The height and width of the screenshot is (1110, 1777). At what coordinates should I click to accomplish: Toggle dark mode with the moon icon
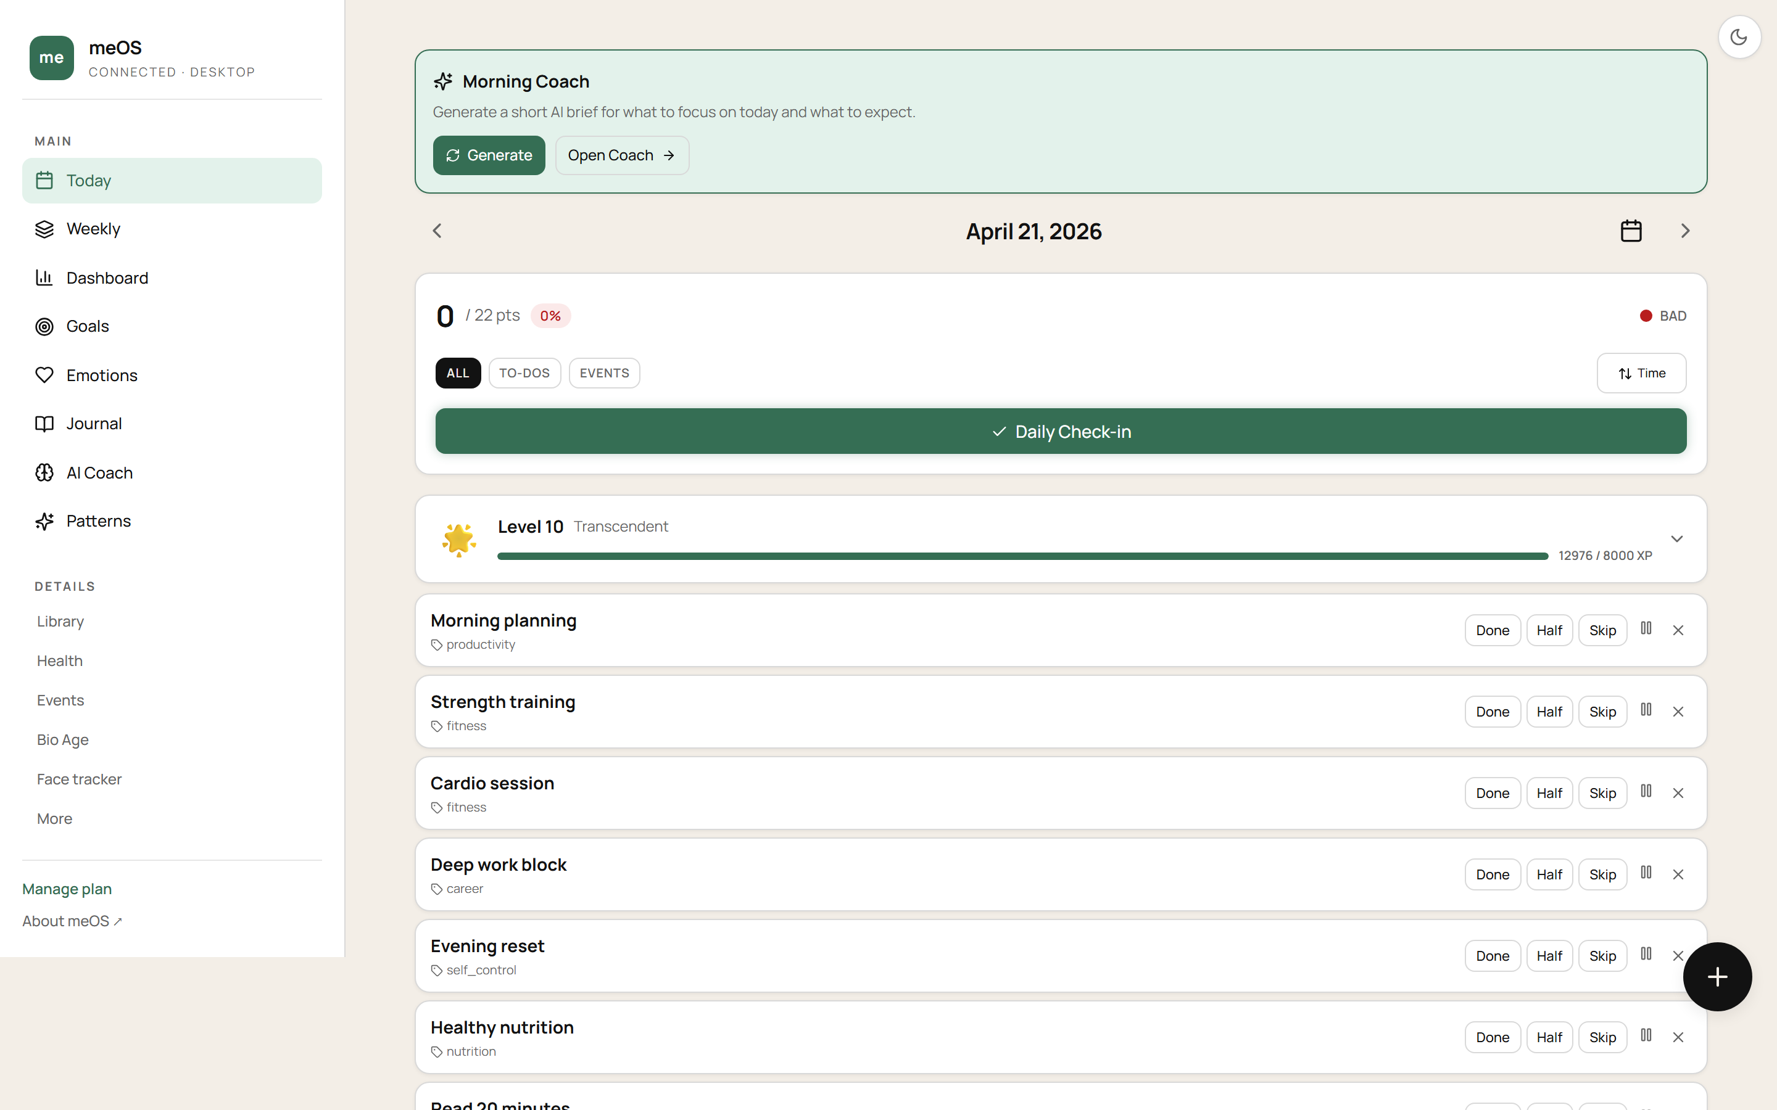(x=1739, y=36)
